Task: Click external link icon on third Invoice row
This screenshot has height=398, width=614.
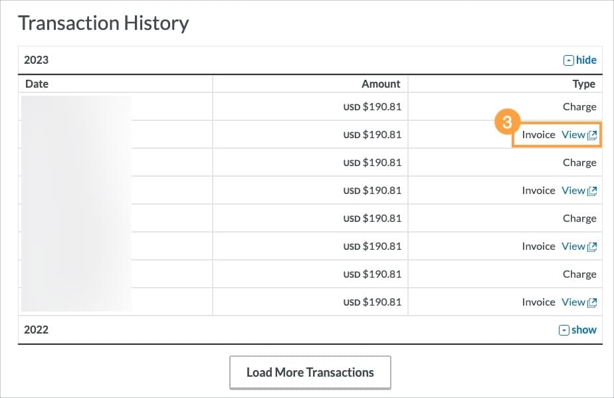Action: pos(593,246)
